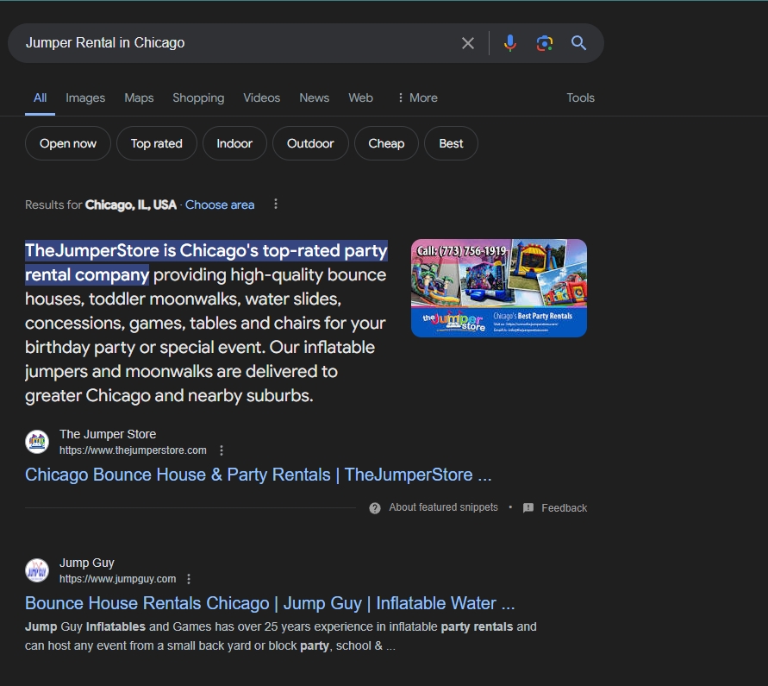Apply the Indoor filter chip
The height and width of the screenshot is (686, 768).
[234, 143]
